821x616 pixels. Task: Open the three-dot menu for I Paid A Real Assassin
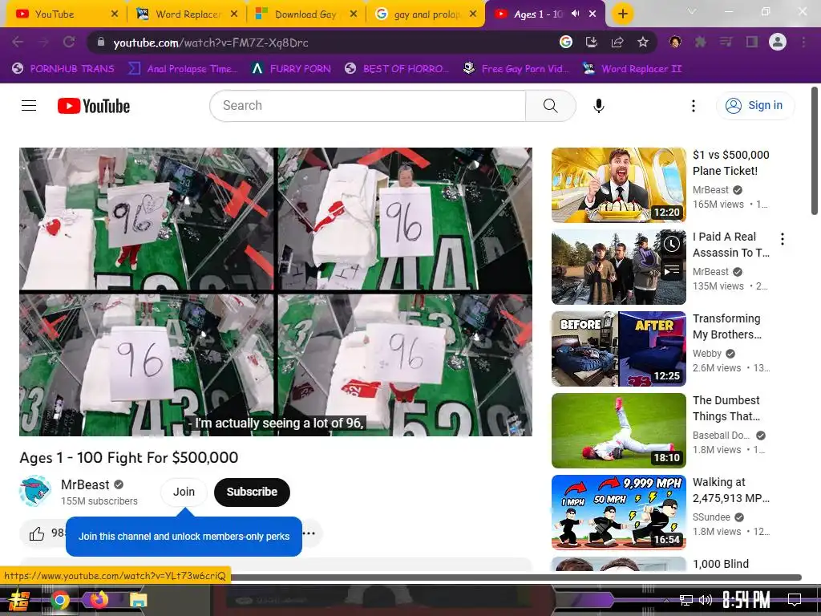pos(783,239)
